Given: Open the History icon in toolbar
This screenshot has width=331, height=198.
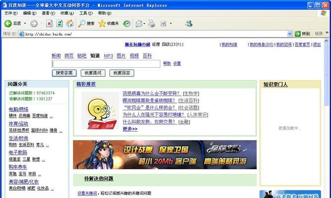Looking at the screenshot, I should (x=127, y=23).
